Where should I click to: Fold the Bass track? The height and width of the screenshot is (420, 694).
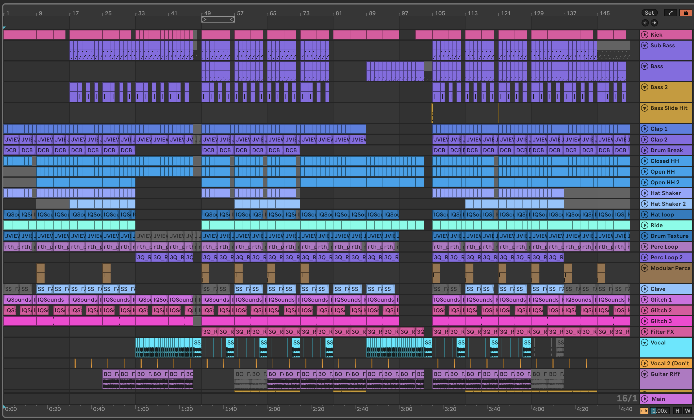click(645, 66)
